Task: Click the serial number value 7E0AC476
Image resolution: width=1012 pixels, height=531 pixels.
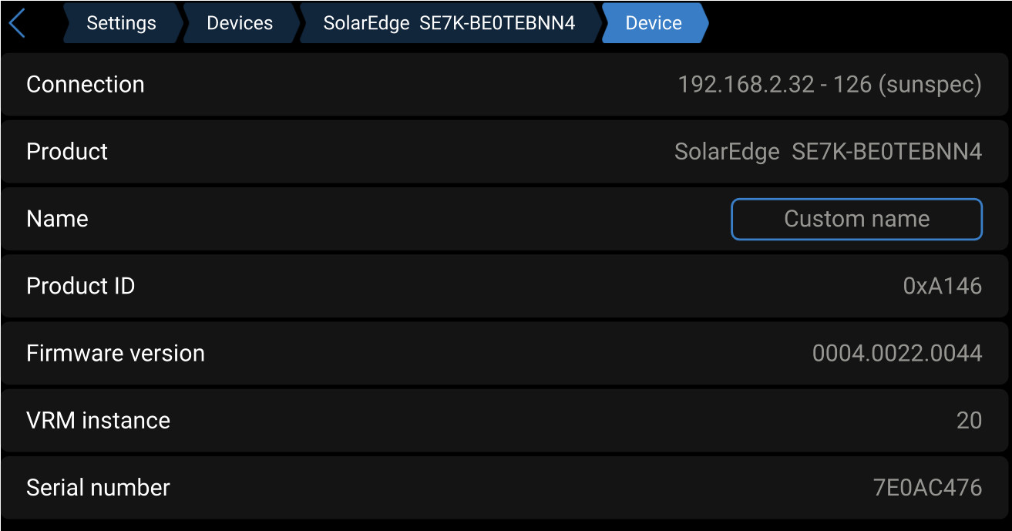Action: click(x=927, y=487)
